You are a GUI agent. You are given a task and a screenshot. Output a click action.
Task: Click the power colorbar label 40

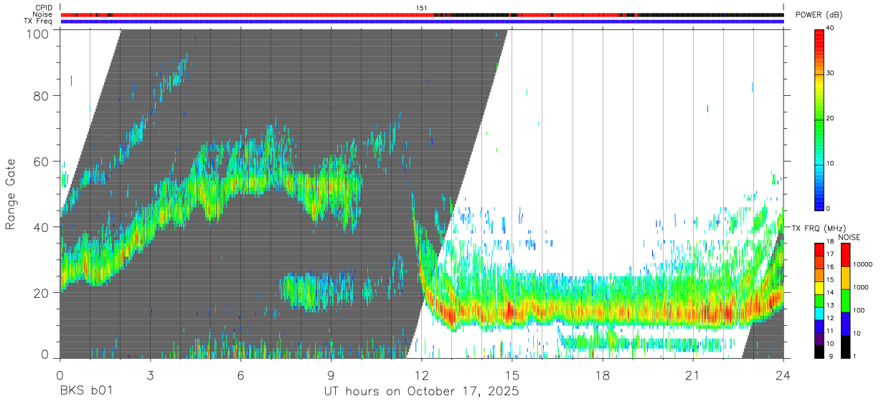pos(831,28)
